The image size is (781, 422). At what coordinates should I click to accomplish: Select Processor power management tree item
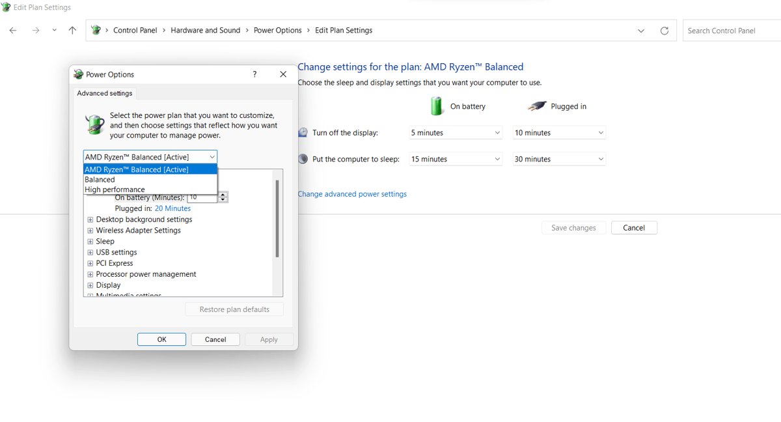click(x=146, y=274)
